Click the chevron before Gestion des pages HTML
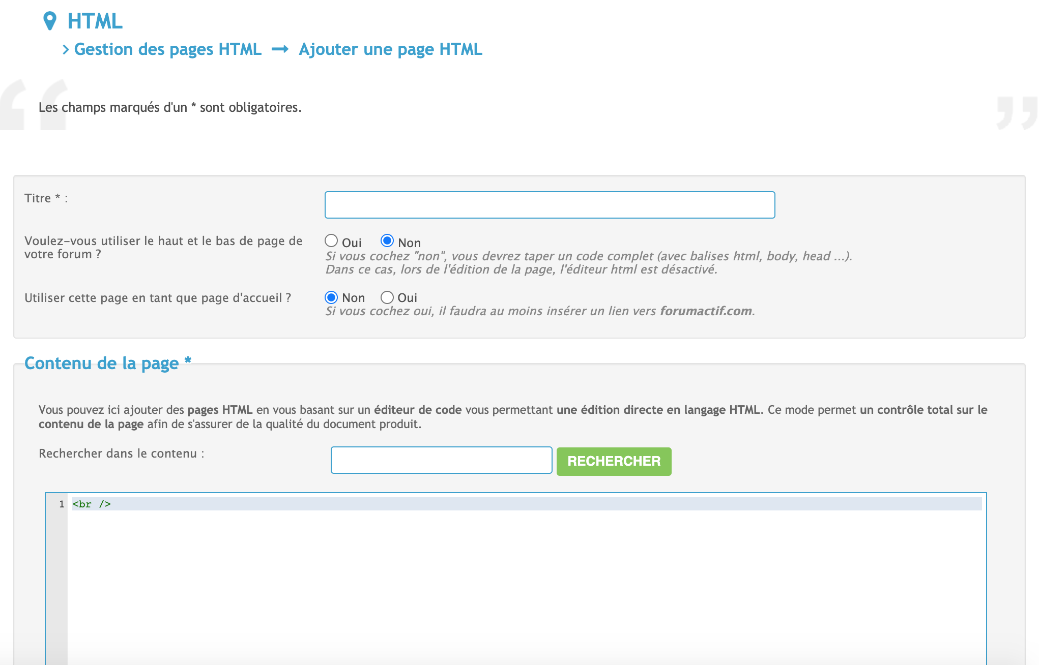1039x665 pixels. (x=66, y=50)
